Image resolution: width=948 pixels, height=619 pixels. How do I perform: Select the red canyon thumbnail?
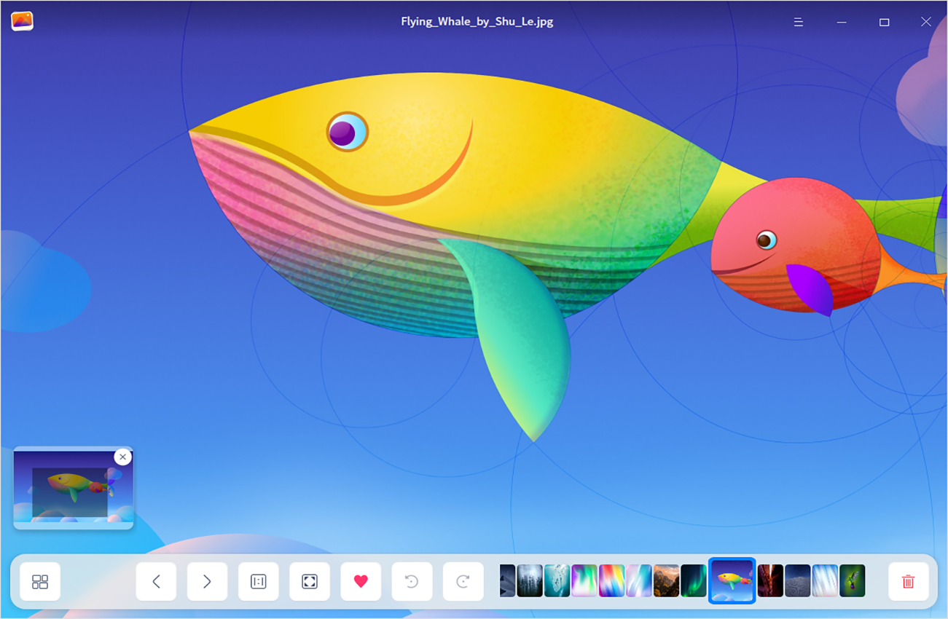[770, 581]
